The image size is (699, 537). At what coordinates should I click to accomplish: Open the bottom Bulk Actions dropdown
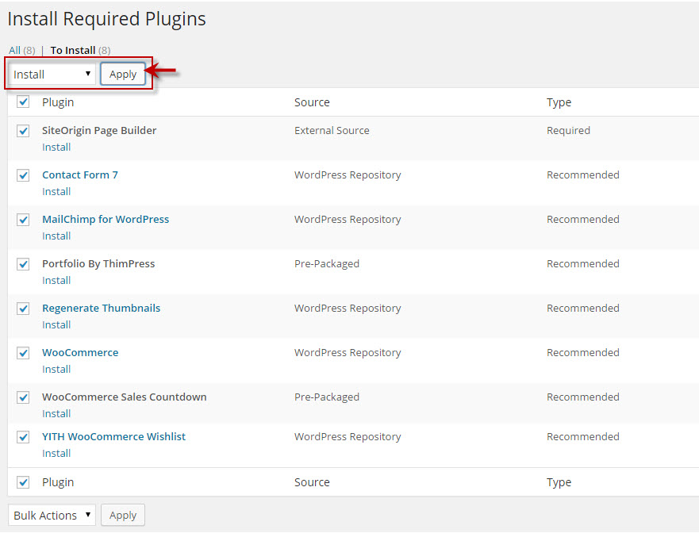pos(52,515)
